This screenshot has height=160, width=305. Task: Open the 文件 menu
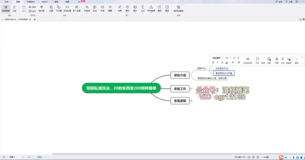click(6, 1)
